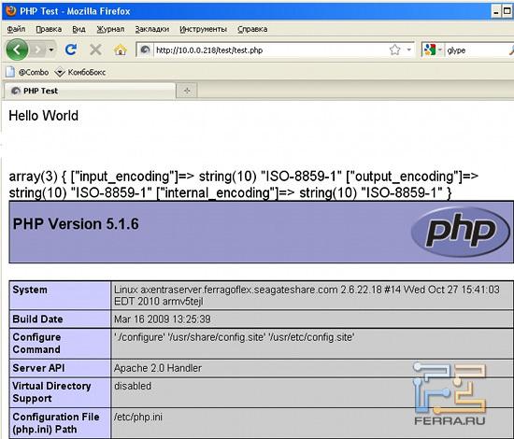Reload the page with the blue refresh icon
Screen dimensions: 514x439
click(71, 50)
